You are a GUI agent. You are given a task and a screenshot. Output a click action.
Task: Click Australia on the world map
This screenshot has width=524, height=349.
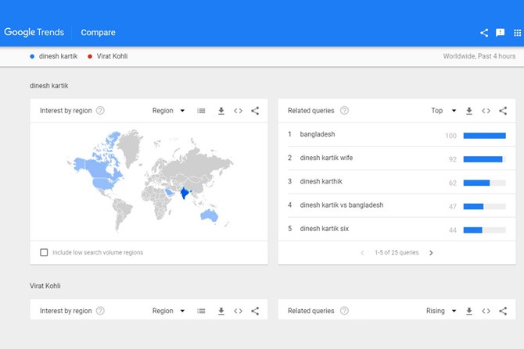pyautogui.click(x=209, y=215)
